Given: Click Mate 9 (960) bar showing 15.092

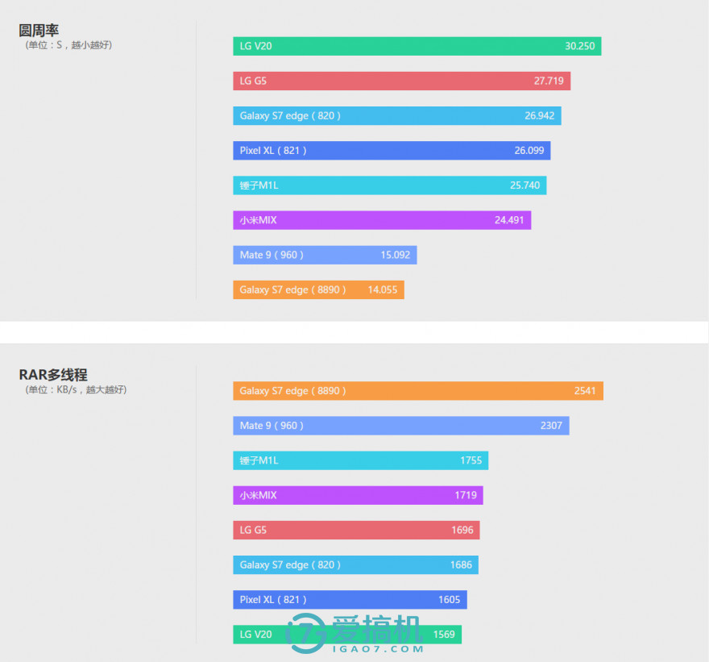Looking at the screenshot, I should pyautogui.click(x=325, y=255).
